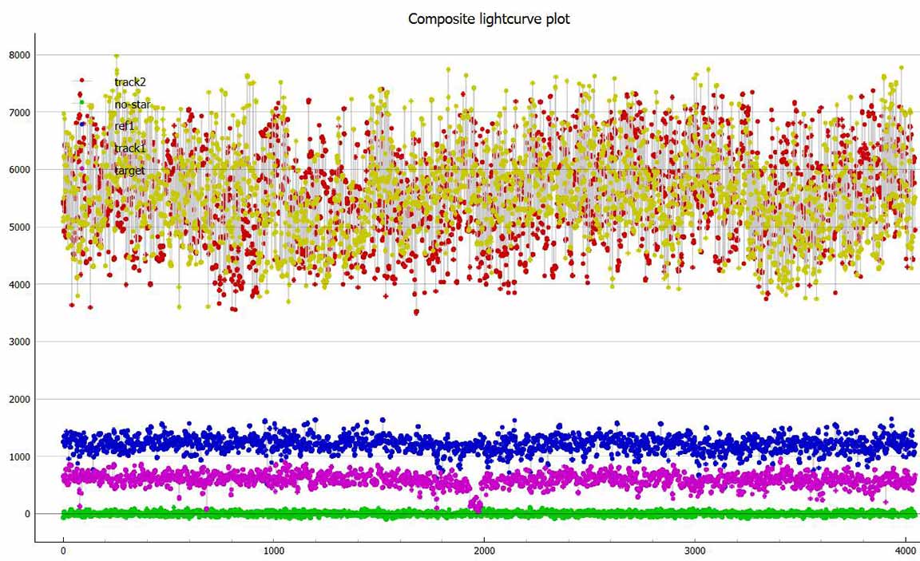This screenshot has width=920, height=561.
Task: Click the occultation dip in the magenta target curve
Action: [x=476, y=504]
